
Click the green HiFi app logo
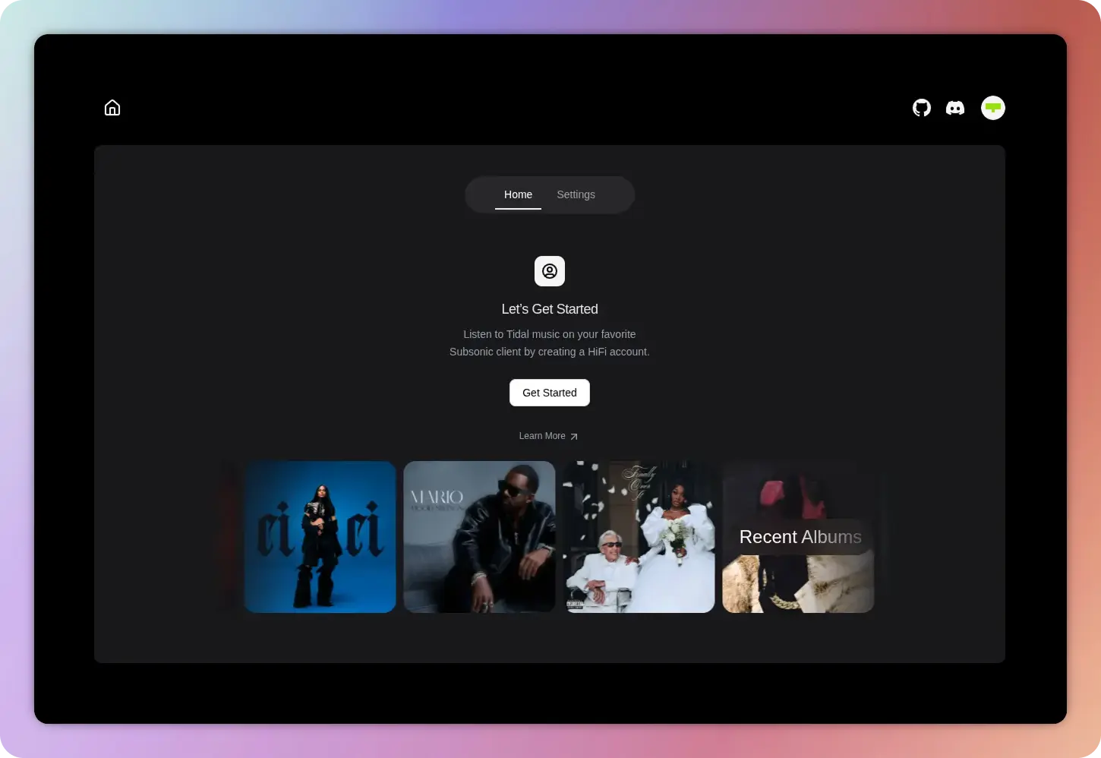992,107
